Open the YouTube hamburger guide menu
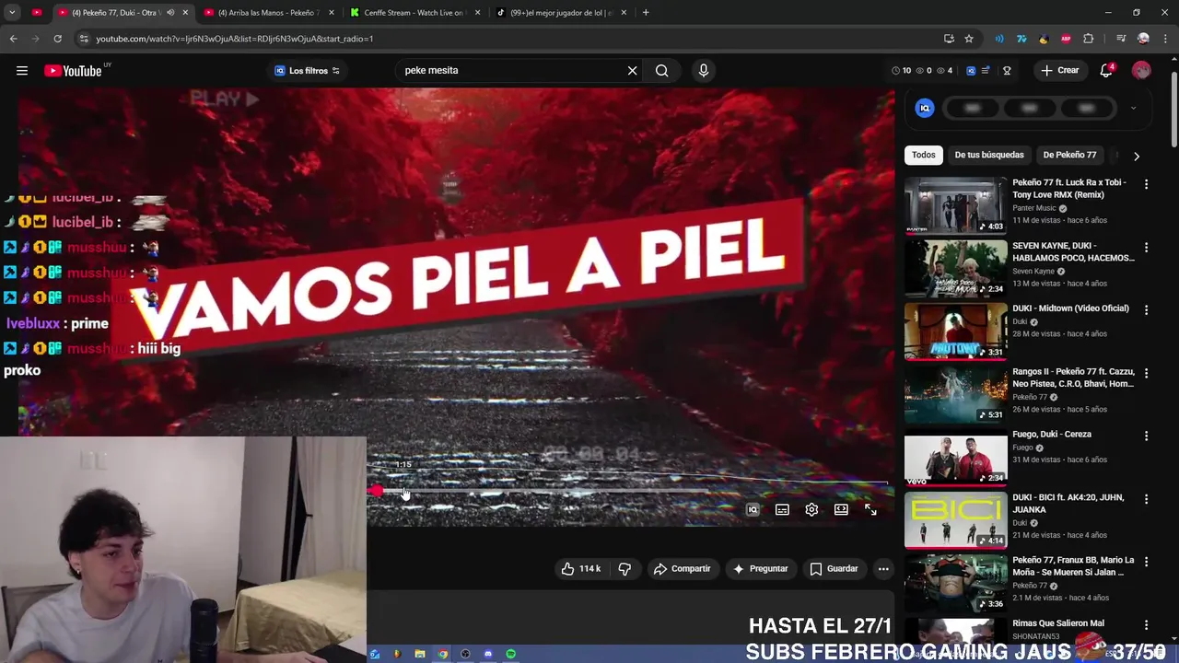Viewport: 1179px width, 663px height. point(22,71)
